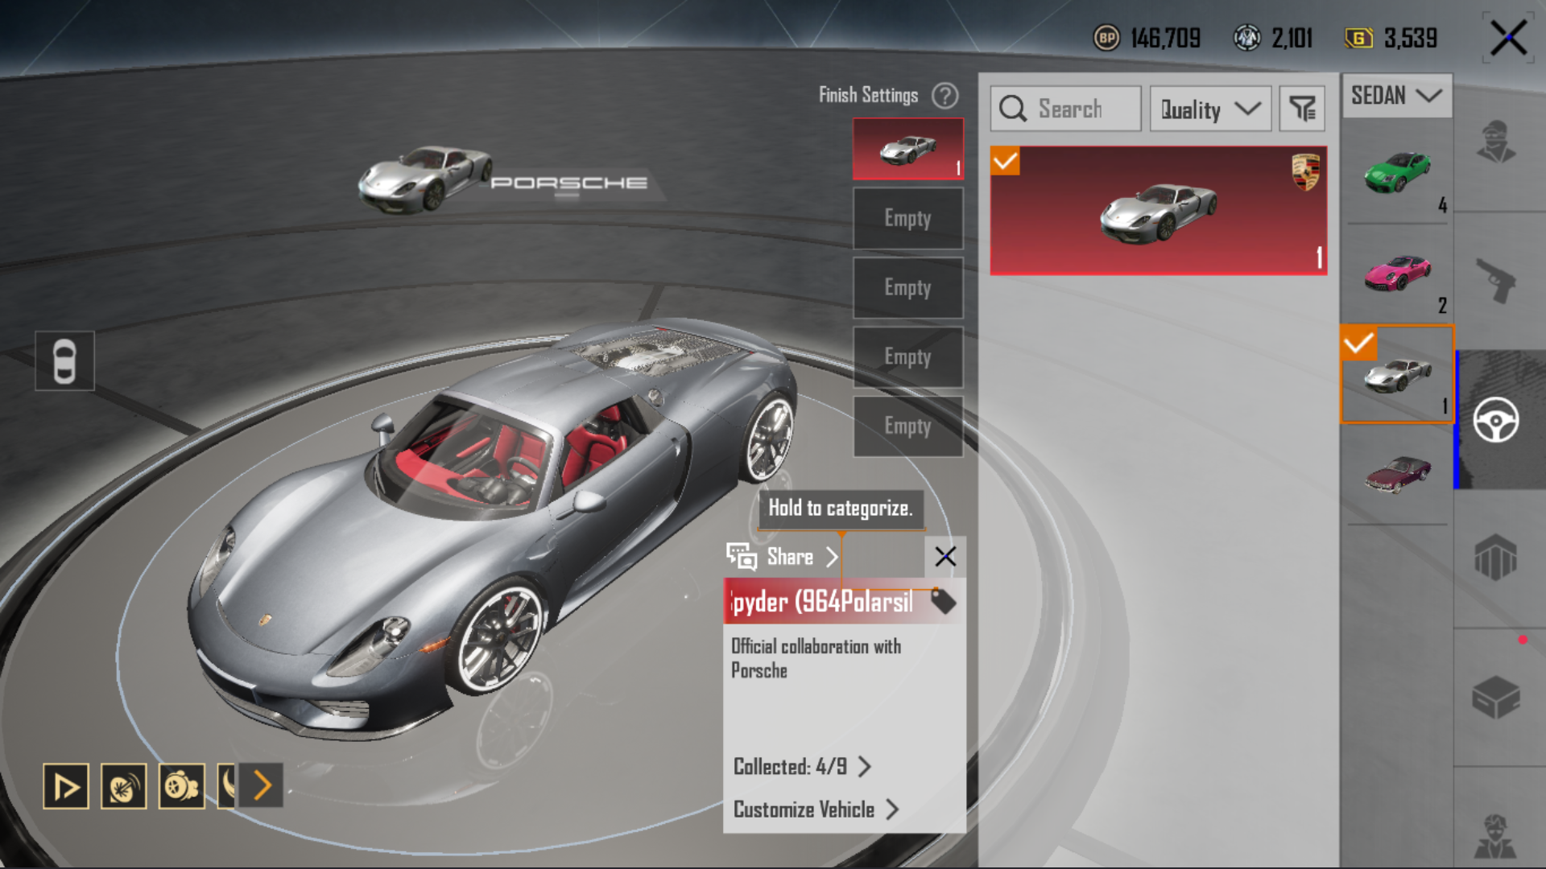1546x869 pixels.
Task: Open the filter options icon
Action: 1302,109
